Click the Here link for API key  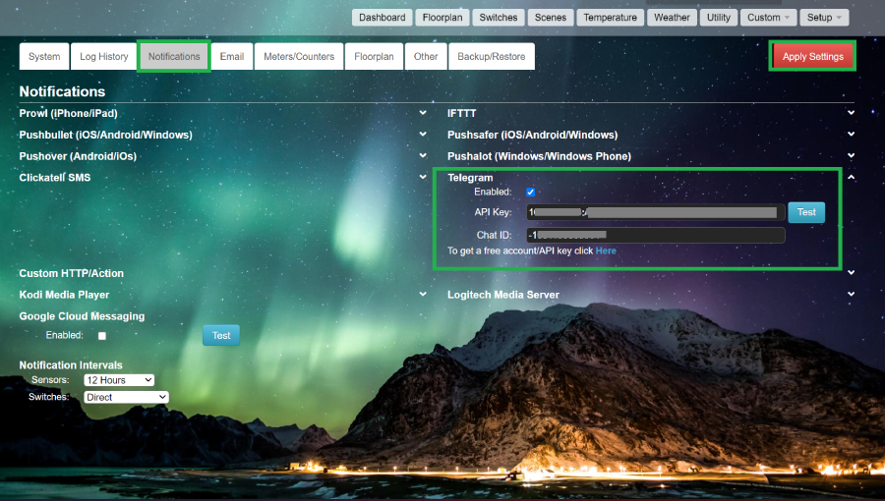[x=606, y=251]
